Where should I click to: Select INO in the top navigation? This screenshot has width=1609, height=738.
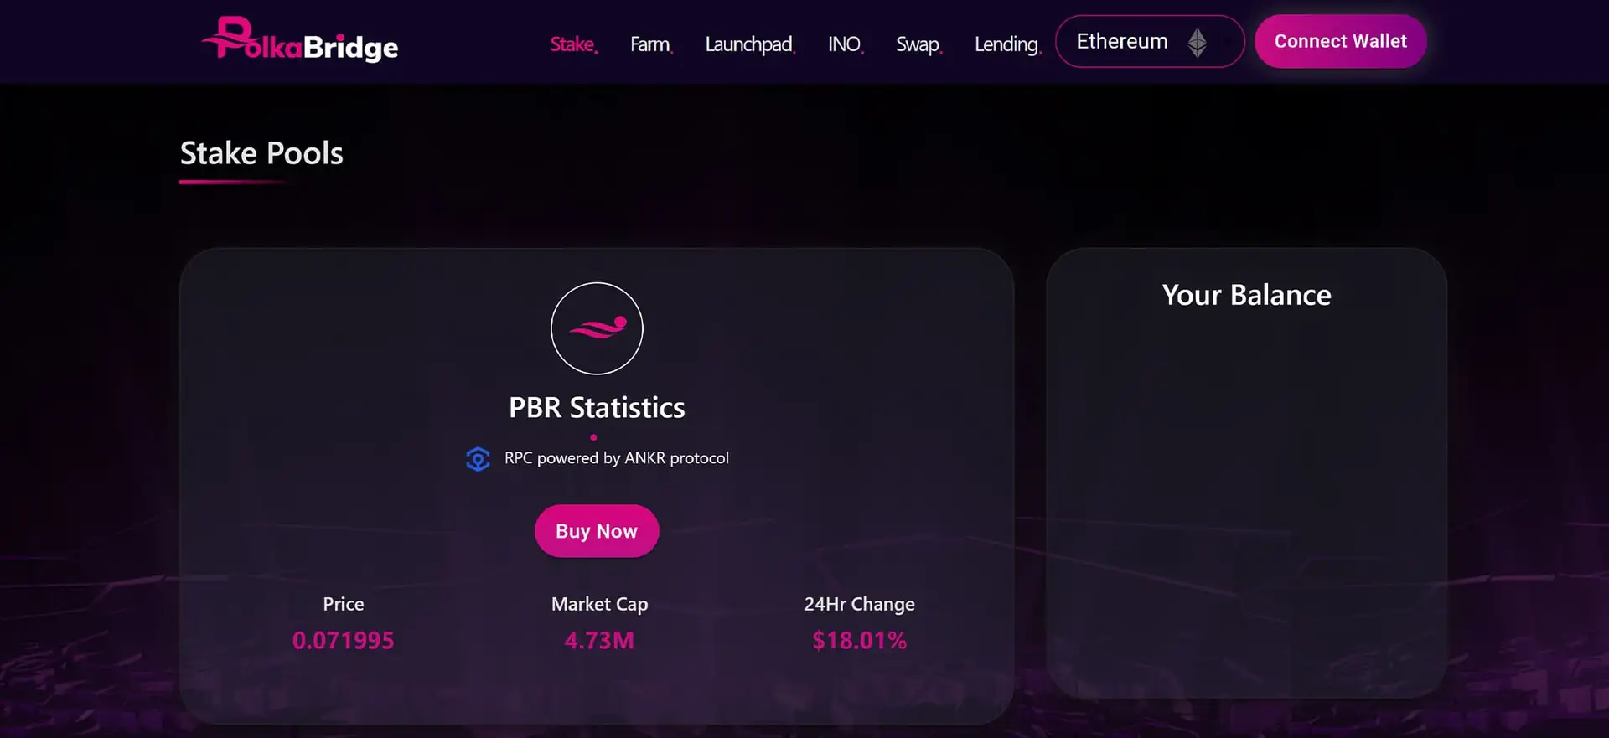[x=845, y=44]
